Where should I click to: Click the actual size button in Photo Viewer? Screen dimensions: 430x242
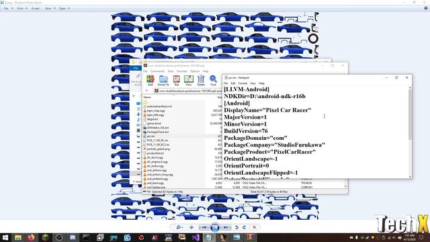tap(191, 227)
